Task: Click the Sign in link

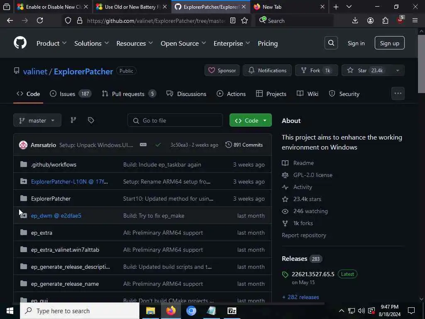Action: [356, 43]
